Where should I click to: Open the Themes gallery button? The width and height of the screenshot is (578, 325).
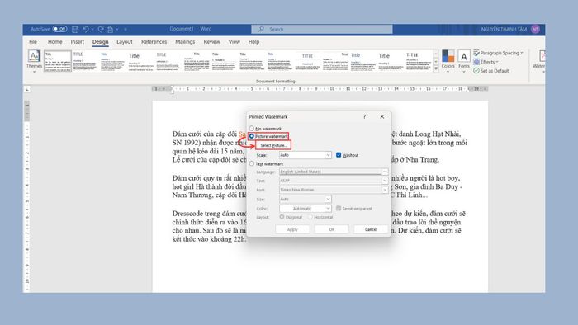point(34,61)
